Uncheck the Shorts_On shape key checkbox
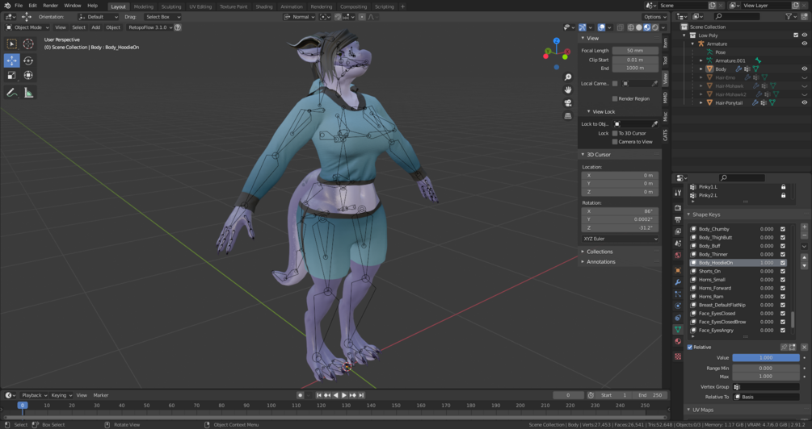 click(x=783, y=272)
